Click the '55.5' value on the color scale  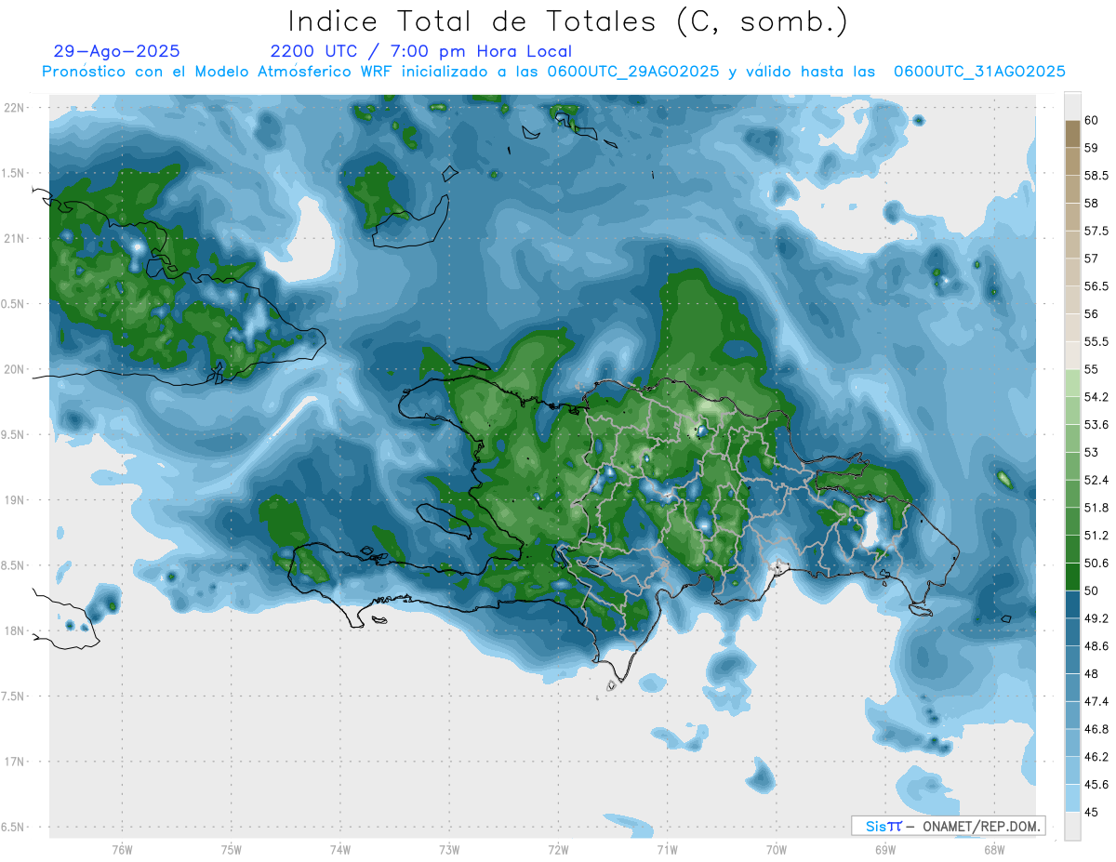pos(1095,341)
